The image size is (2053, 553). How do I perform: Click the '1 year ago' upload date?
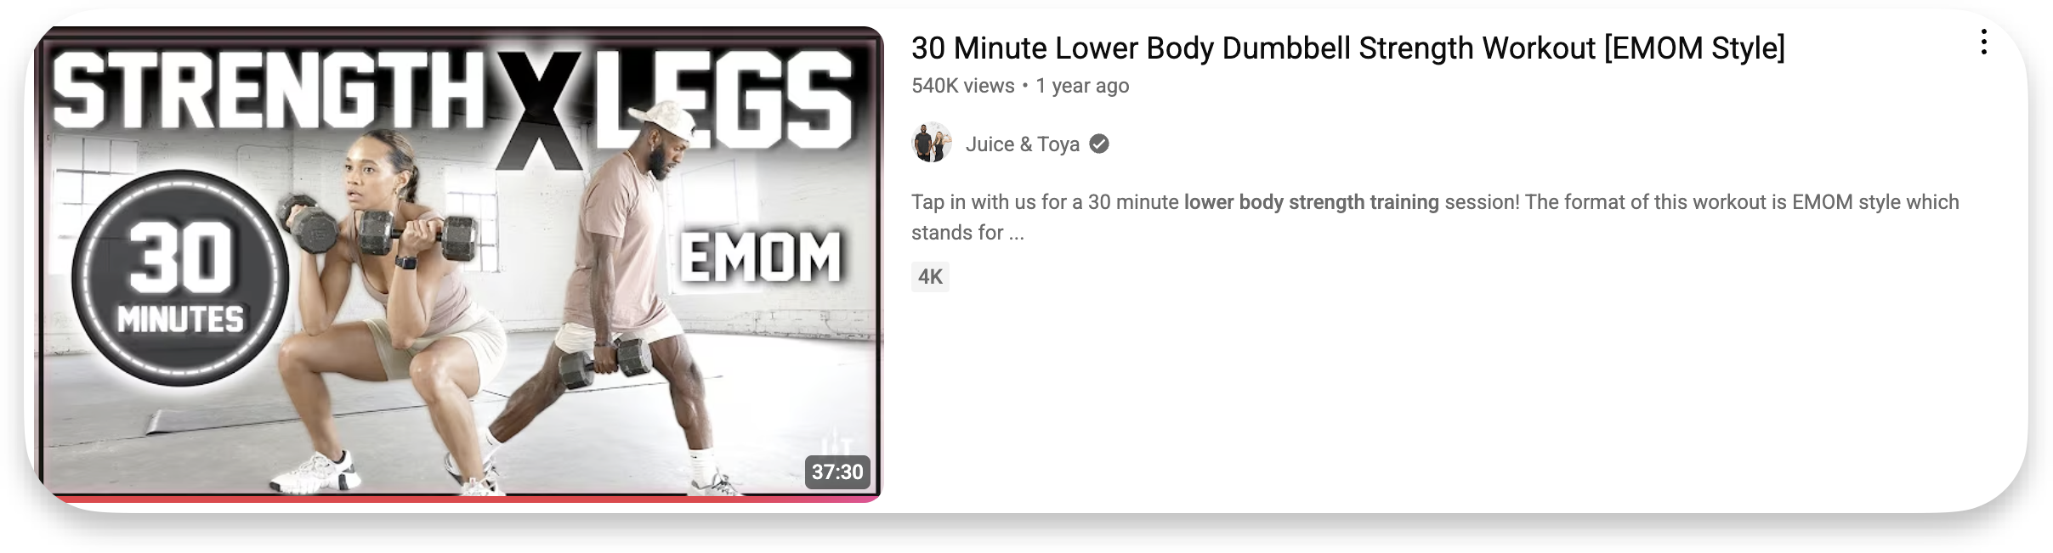click(1082, 86)
